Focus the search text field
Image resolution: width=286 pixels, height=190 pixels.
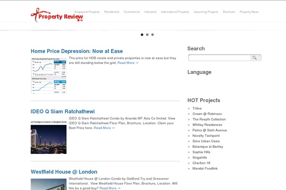(x=219, y=58)
